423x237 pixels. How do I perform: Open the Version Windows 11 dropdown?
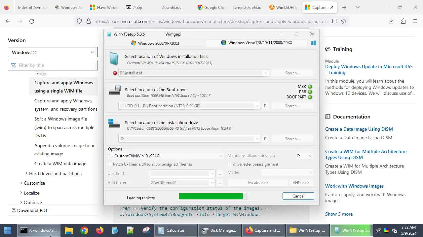[x=53, y=52]
